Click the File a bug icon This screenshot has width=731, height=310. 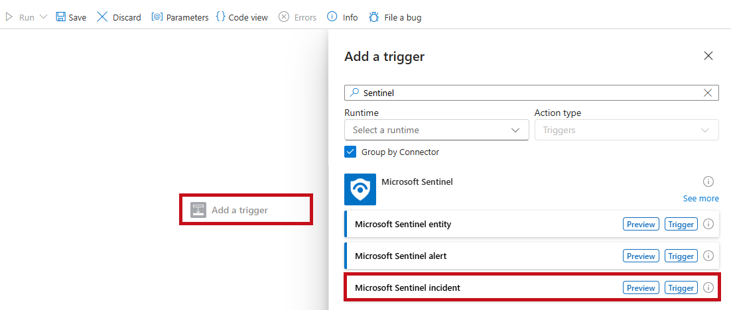pos(374,17)
